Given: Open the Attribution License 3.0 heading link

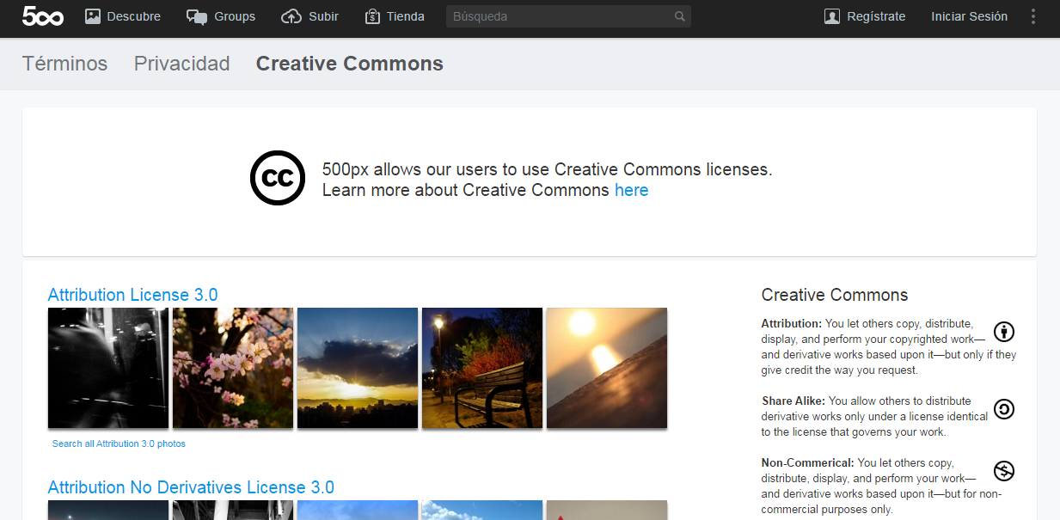Looking at the screenshot, I should (x=132, y=295).
